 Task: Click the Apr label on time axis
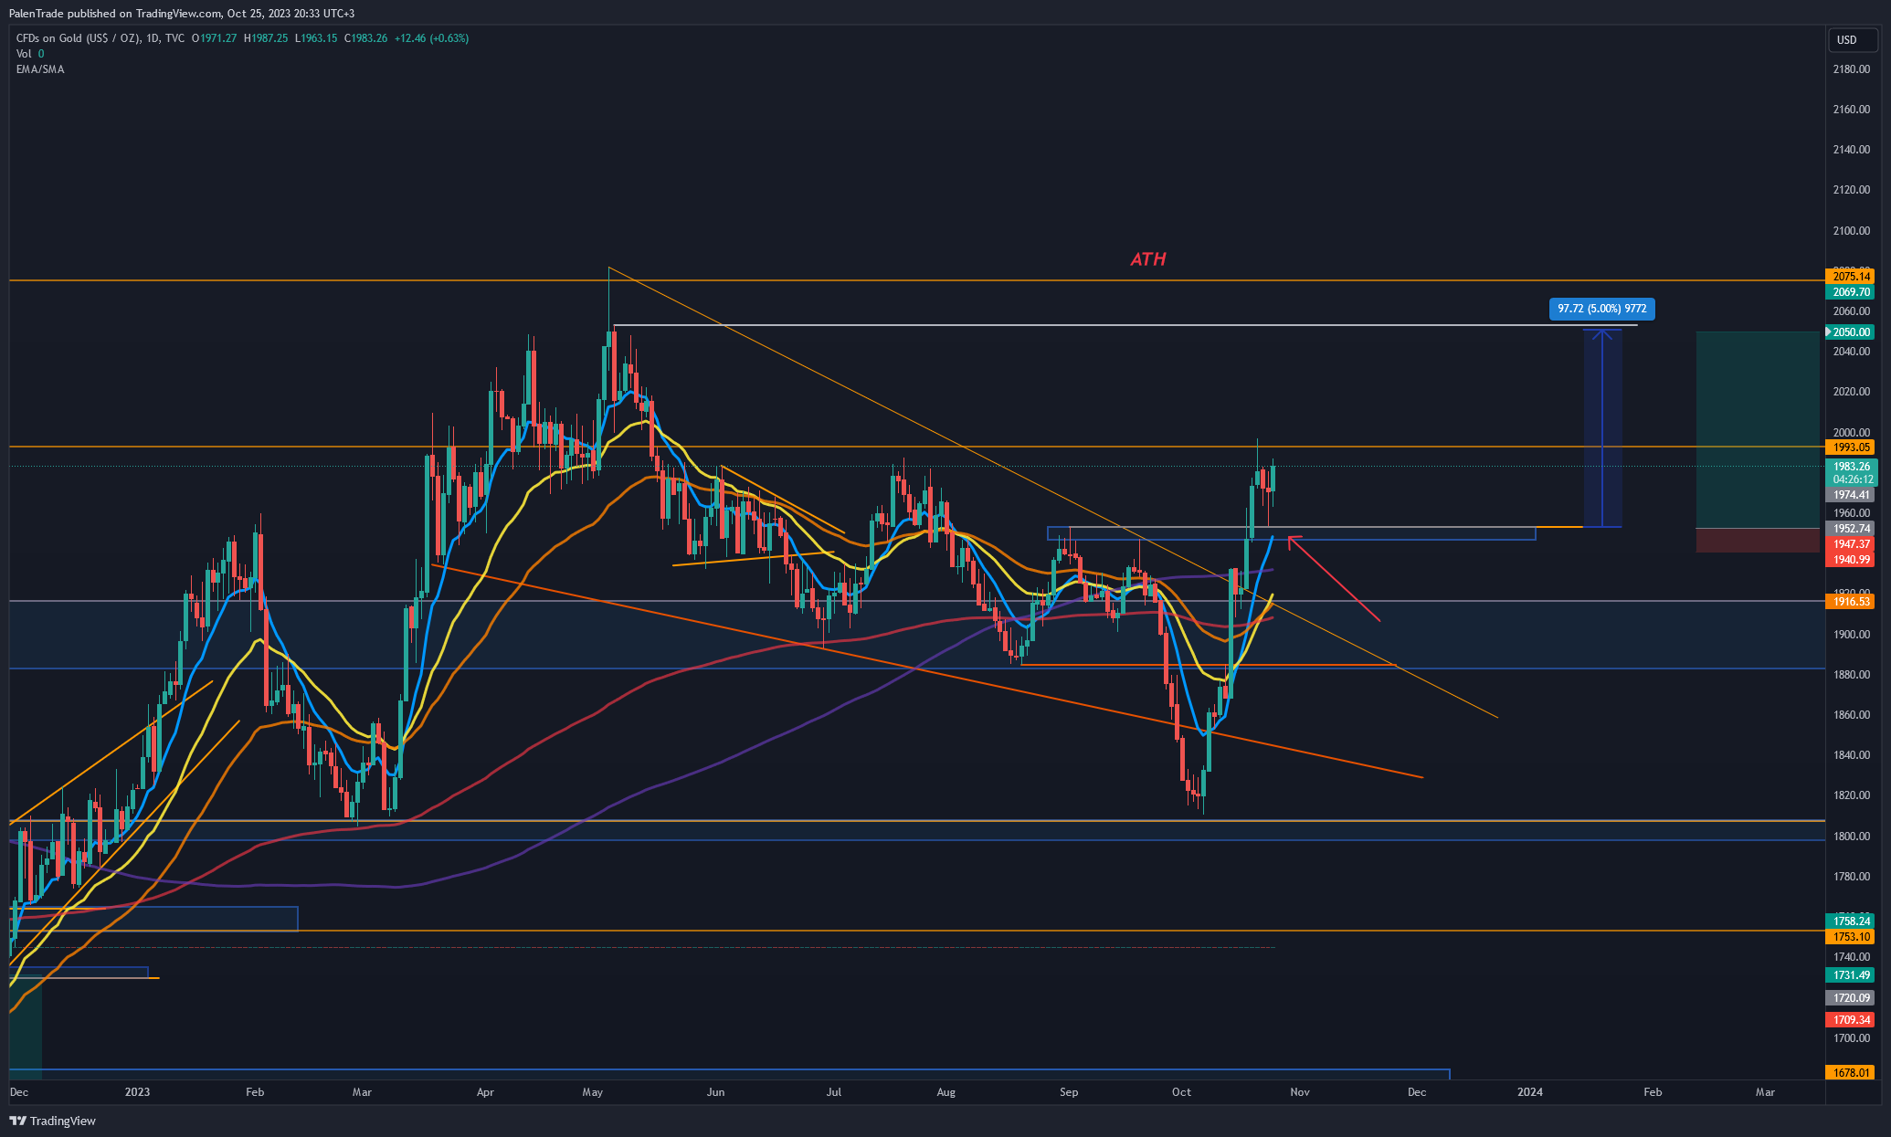click(x=485, y=1092)
